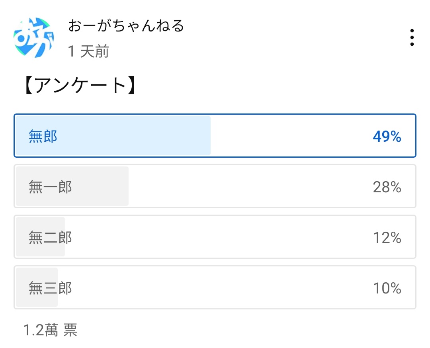Image resolution: width=430 pixels, height=348 pixels.
Task: Open the three-dot more options menu
Action: 412,37
